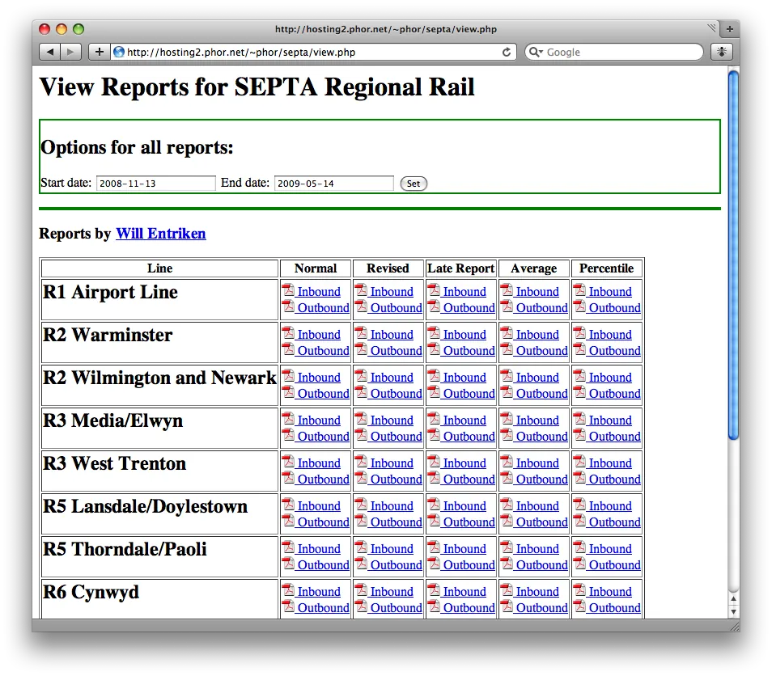Click PDF icon for R2 Warminster Revised Inbound
Viewport: 772px width, 676px height.
pos(361,333)
